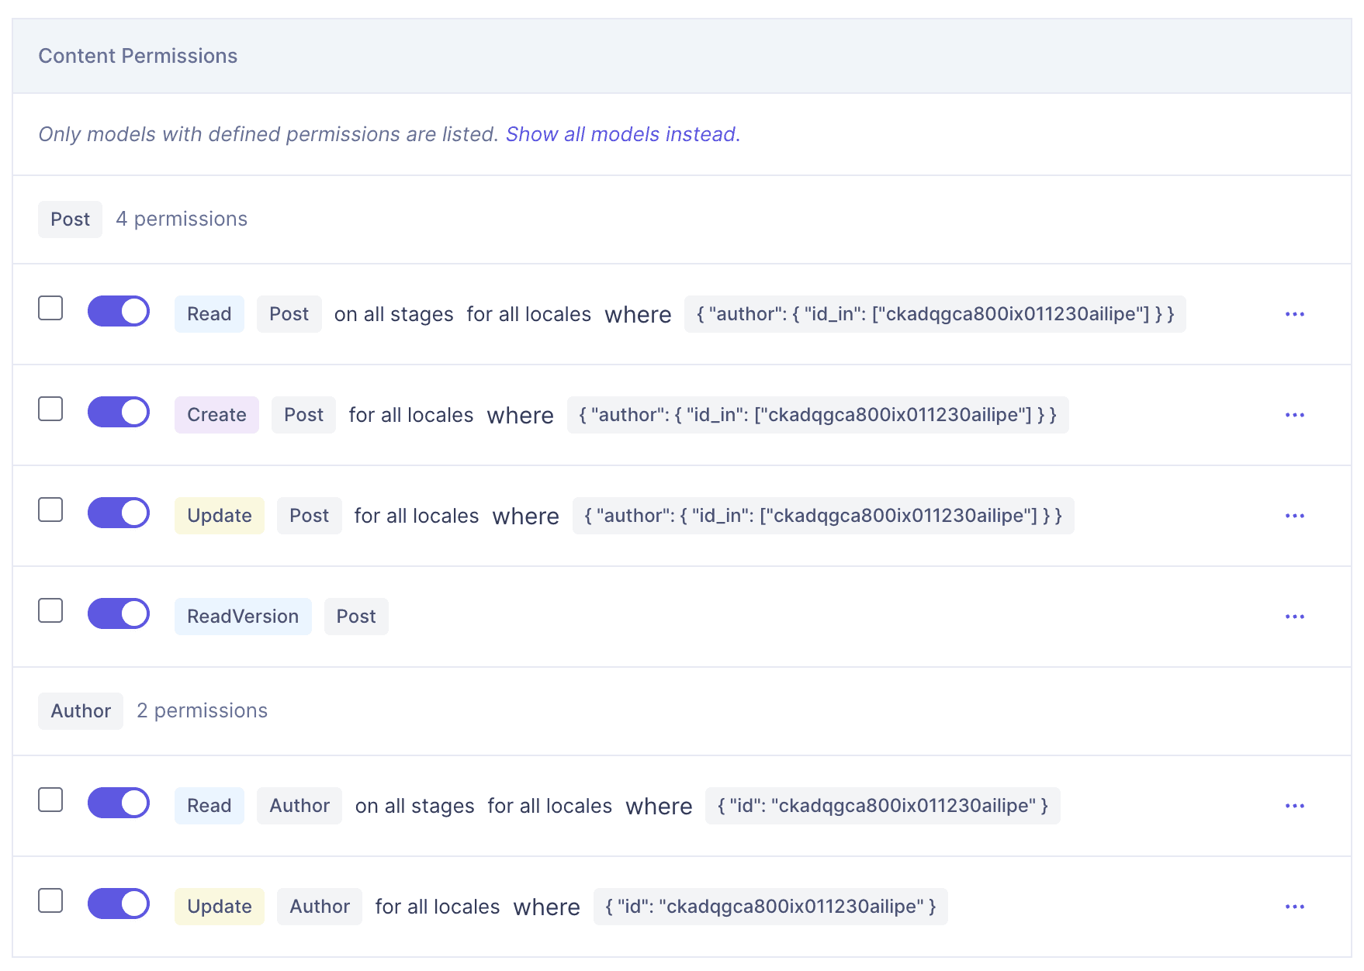Check the box for Create Post permission
1364x971 pixels.
50,409
